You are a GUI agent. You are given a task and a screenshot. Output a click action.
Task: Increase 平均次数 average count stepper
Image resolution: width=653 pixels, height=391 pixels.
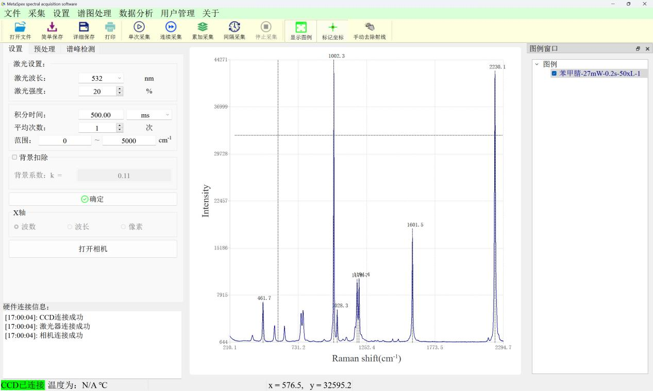(x=120, y=125)
